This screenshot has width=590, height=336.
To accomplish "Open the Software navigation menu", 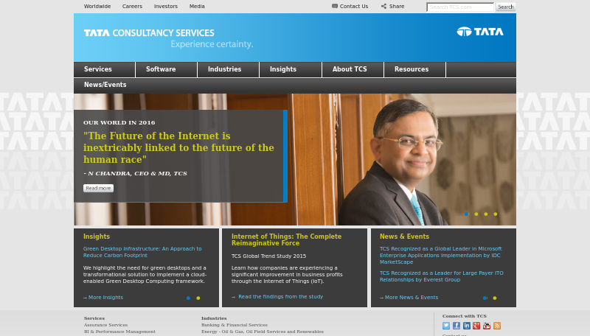I will pos(167,69).
